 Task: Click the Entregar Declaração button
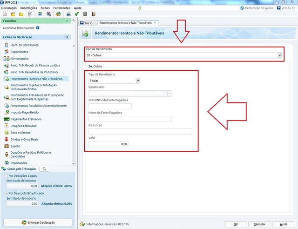tap(37, 222)
